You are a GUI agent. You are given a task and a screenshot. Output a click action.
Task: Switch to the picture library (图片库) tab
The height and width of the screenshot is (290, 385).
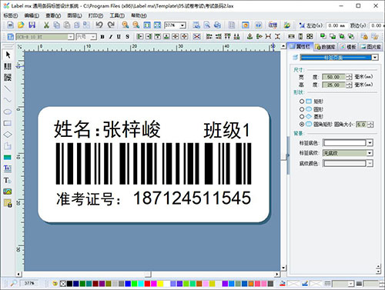click(x=370, y=47)
